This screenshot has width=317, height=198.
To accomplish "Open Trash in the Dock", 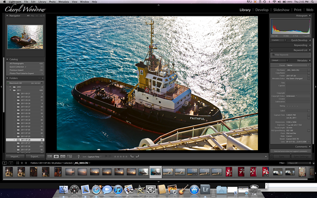I will [254, 189].
